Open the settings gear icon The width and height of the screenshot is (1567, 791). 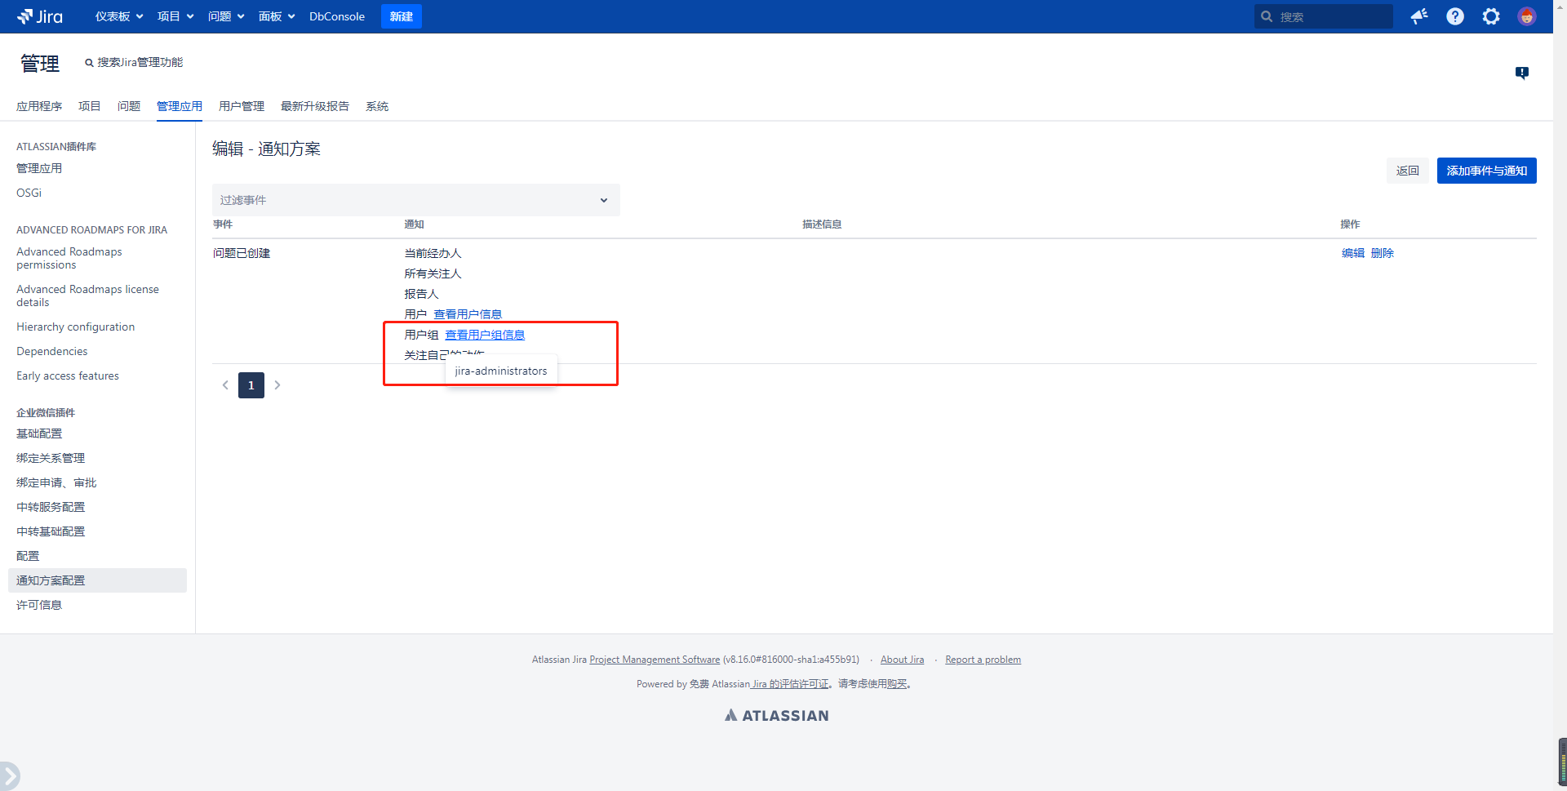point(1491,16)
